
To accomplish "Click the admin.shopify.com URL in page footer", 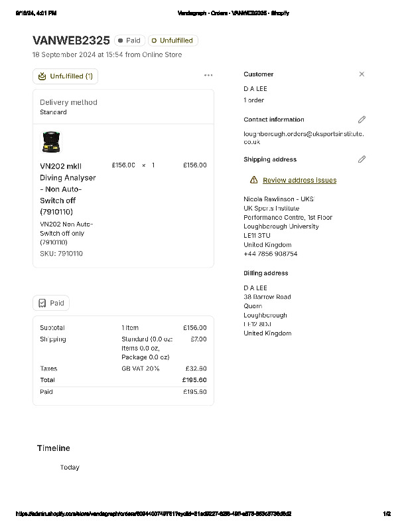I will tap(153, 514).
